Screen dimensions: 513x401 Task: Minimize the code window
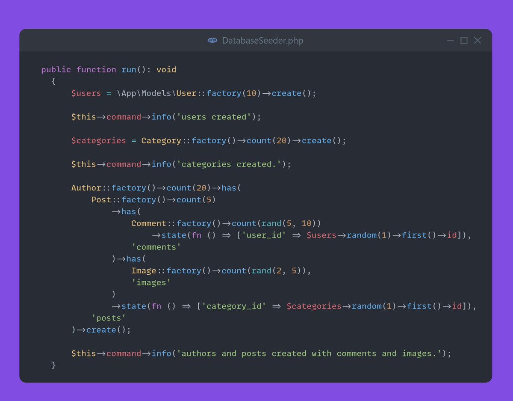pos(451,40)
